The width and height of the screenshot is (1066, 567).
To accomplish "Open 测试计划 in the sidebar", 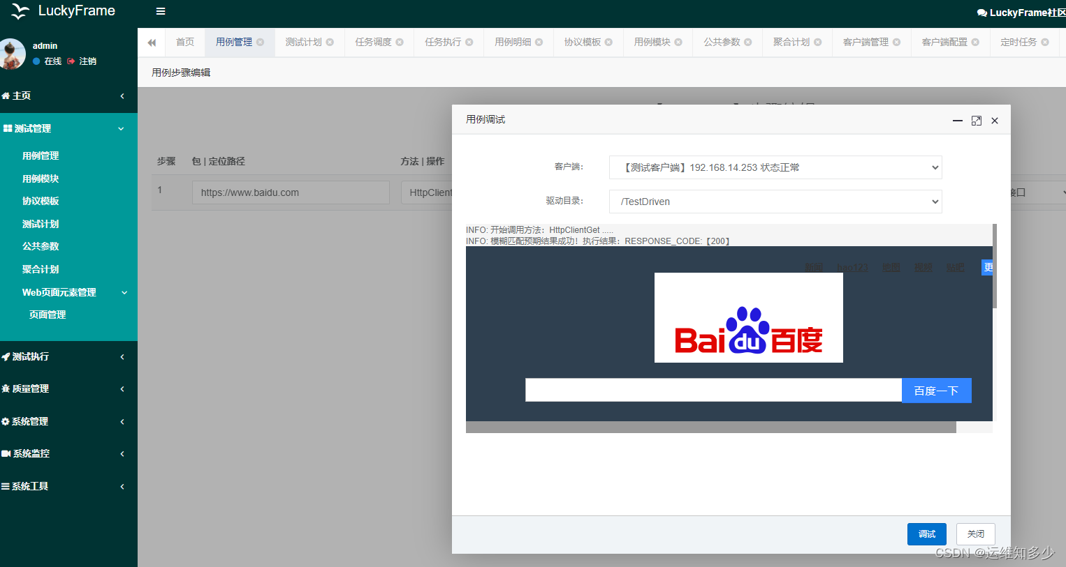I will [x=41, y=224].
